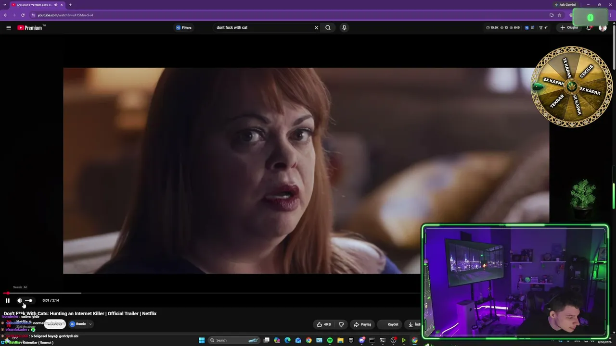This screenshot has height=346, width=616.
Task: Click the trophy extension icon
Action: pos(540,27)
